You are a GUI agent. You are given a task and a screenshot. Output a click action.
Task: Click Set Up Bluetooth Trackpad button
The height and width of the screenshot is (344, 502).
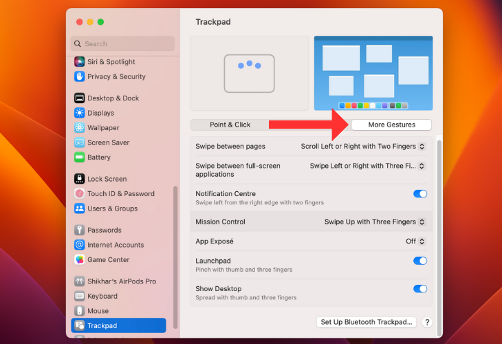(x=367, y=322)
